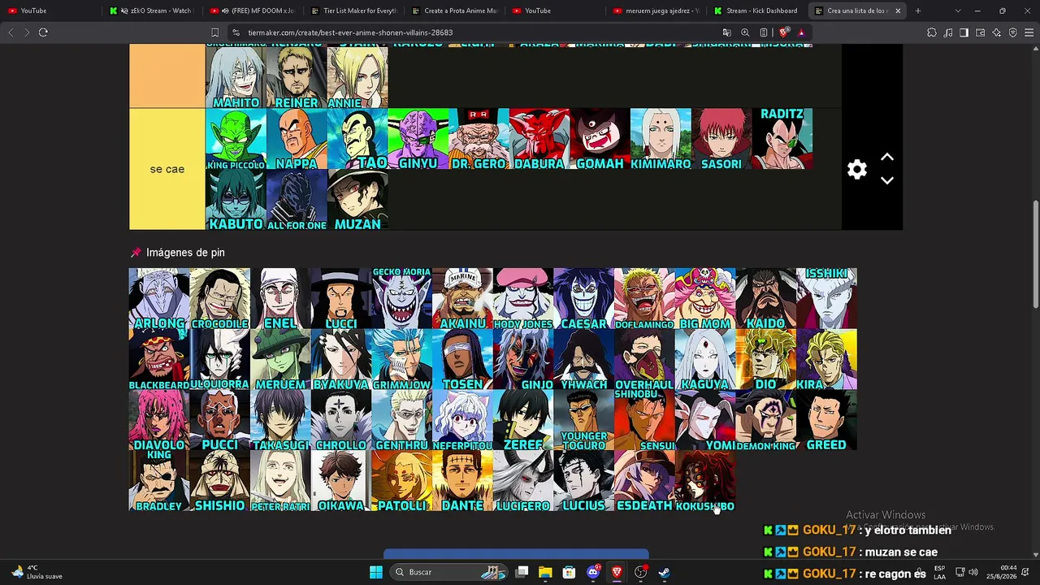1040x585 pixels.
Task: Open Microsoft Store from the taskbar
Action: click(569, 572)
